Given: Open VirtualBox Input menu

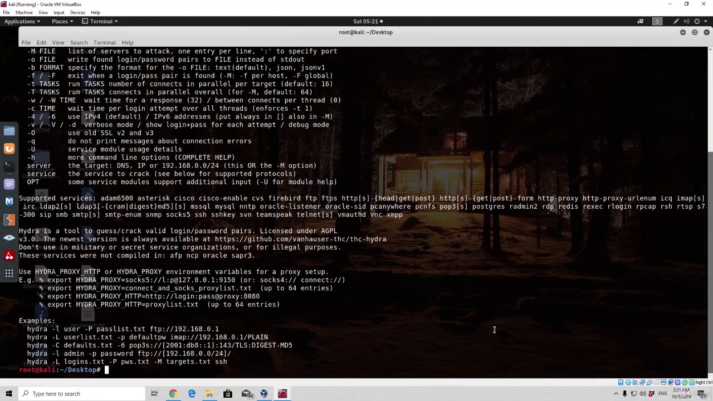Looking at the screenshot, I should coord(58,12).
